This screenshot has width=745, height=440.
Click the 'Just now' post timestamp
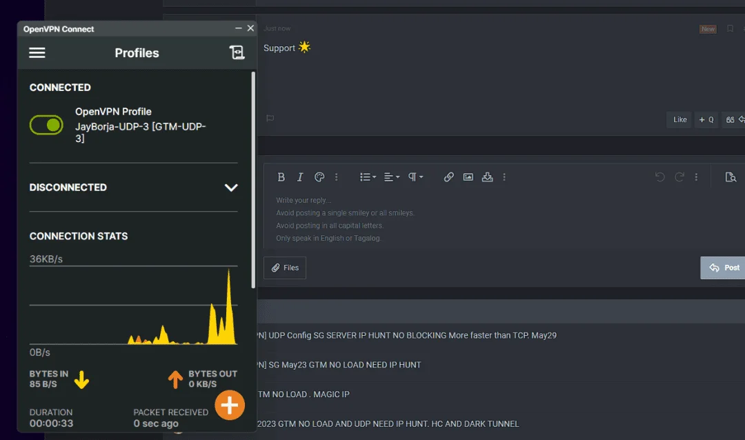277,28
